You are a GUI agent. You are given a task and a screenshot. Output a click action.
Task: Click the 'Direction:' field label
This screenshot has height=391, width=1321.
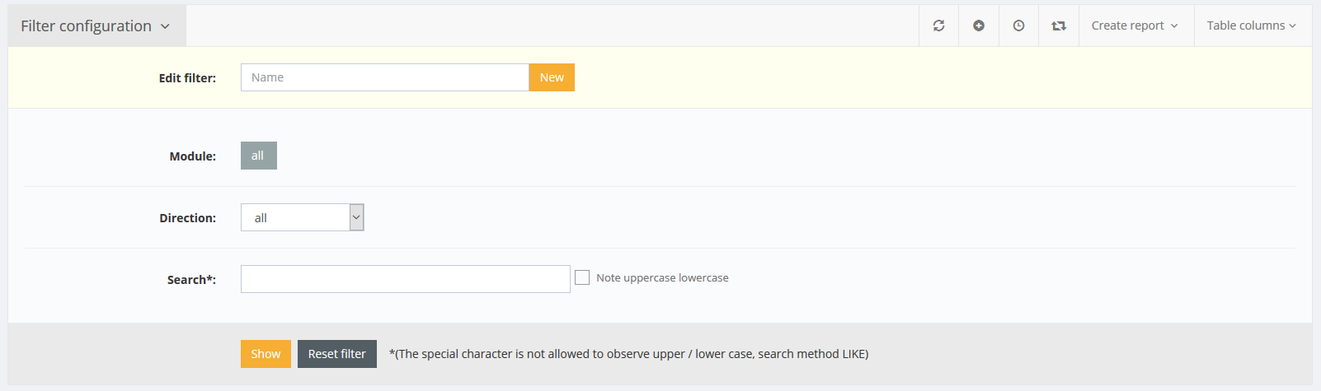[187, 218]
